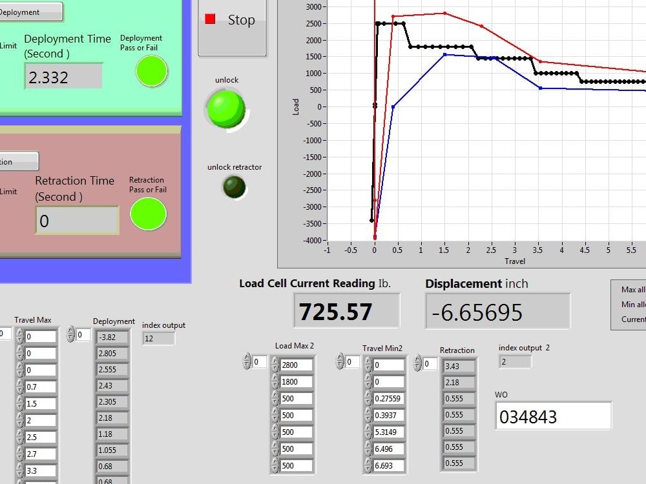The width and height of the screenshot is (646, 484).
Task: Click the Max all legend entry
Action: 634,290
